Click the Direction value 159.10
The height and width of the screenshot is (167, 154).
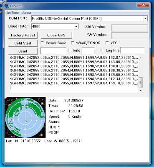(x=74, y=111)
